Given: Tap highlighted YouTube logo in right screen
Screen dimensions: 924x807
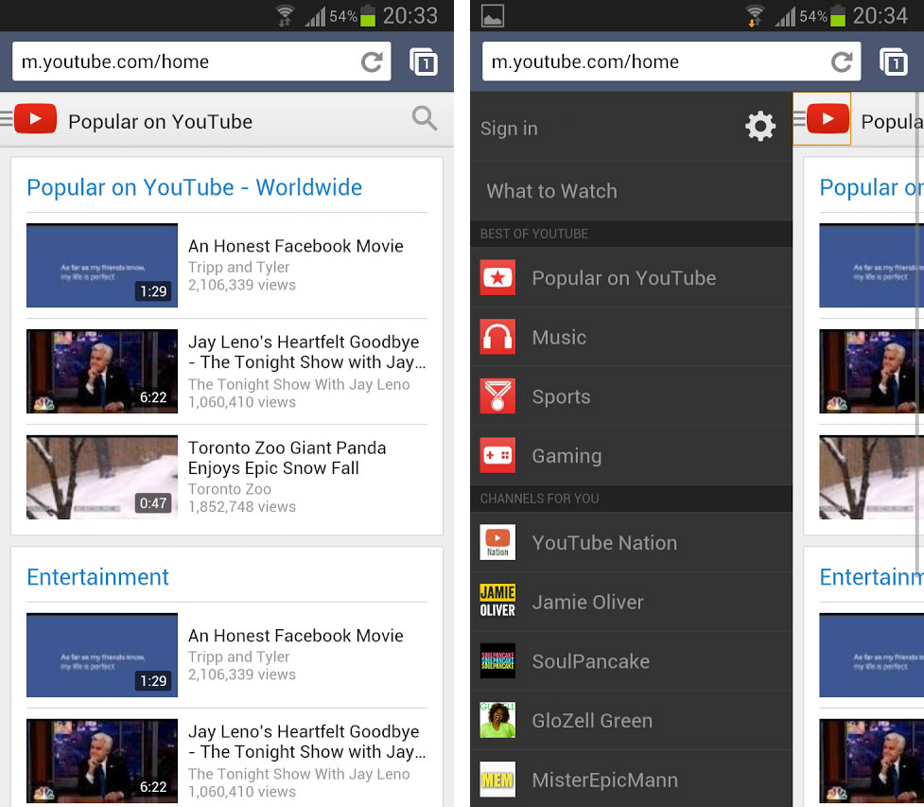Looking at the screenshot, I should pos(822,118).
